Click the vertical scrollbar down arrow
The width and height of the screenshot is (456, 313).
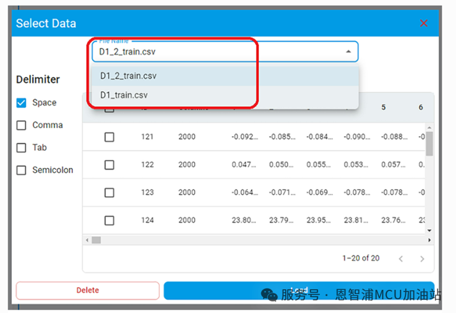pyautogui.click(x=429, y=230)
